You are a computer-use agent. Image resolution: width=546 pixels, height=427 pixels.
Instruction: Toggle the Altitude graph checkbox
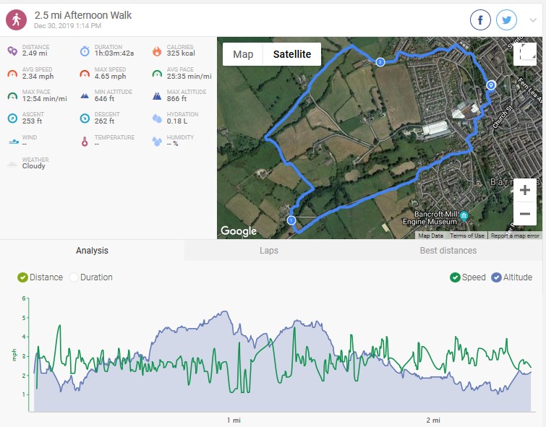496,277
